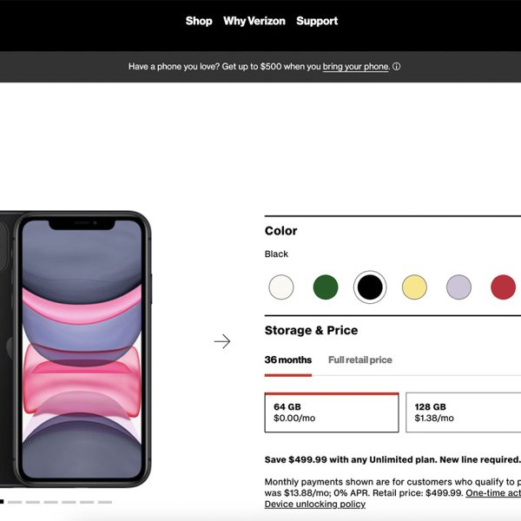This screenshot has width=521, height=521.
Task: Select the black color swatch
Action: (370, 287)
